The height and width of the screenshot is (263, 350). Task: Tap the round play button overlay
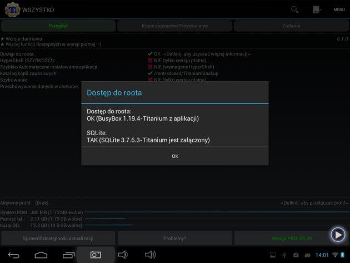pos(338,235)
